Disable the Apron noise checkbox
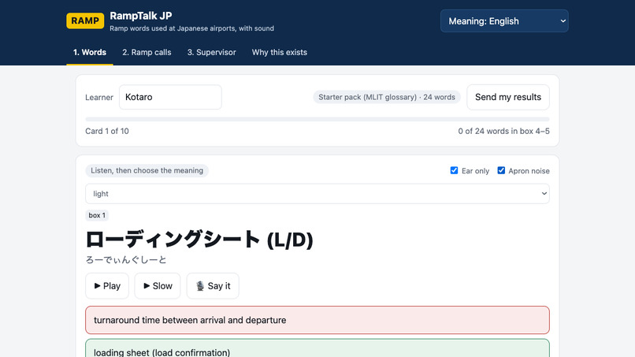The image size is (635, 357). 501,170
